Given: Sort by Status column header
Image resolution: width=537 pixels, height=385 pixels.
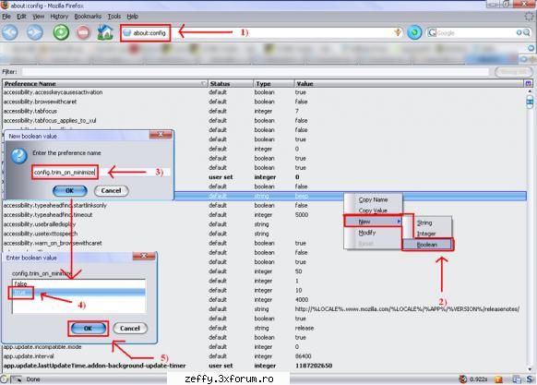Looking at the screenshot, I should coord(231,84).
